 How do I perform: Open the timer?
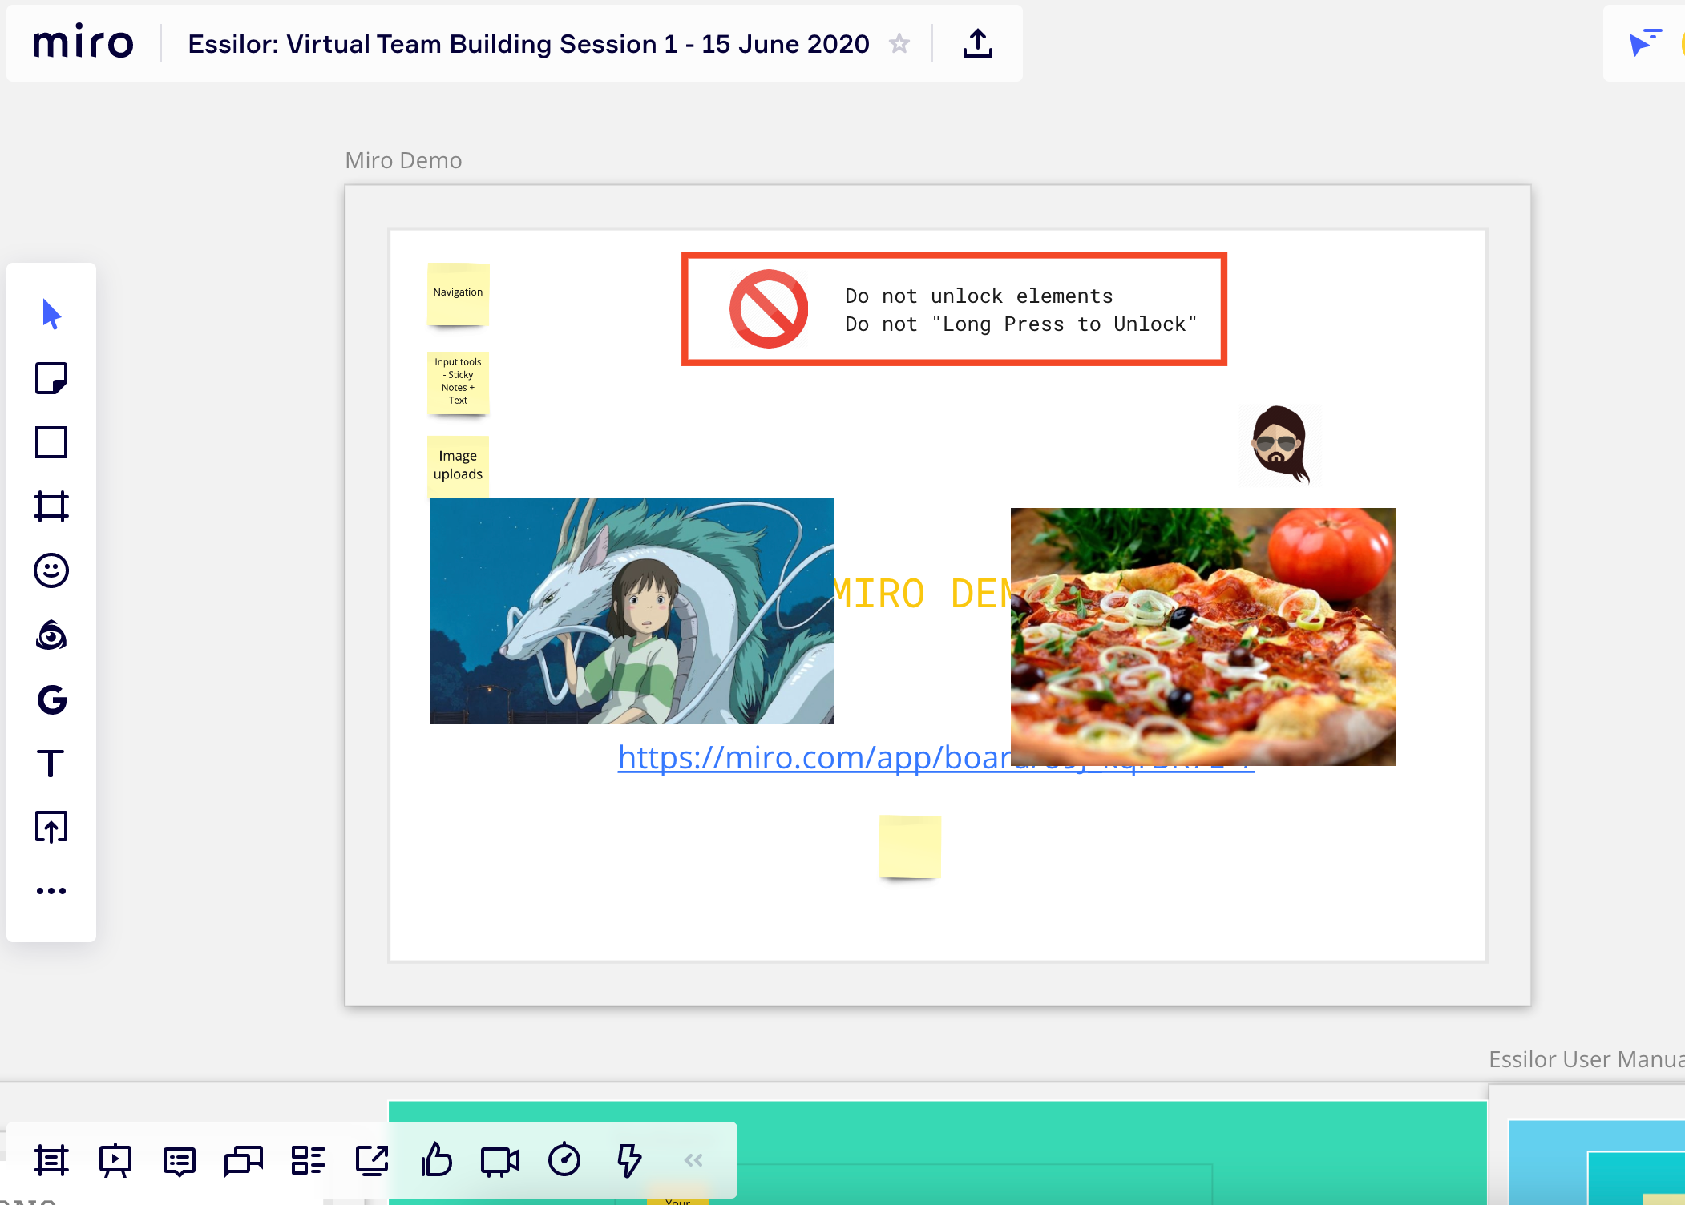tap(564, 1159)
